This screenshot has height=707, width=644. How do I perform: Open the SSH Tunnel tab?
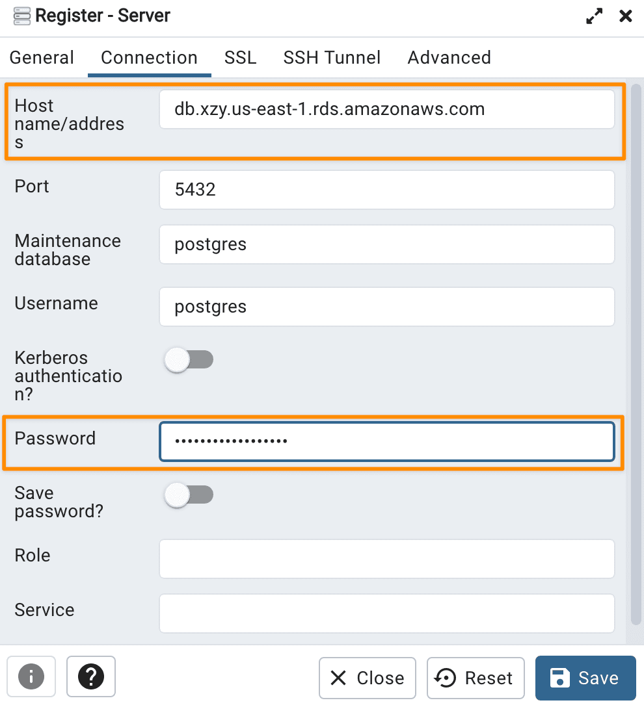click(332, 58)
